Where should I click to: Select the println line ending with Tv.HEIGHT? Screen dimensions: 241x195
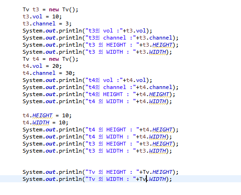pyautogui.click(x=101, y=172)
